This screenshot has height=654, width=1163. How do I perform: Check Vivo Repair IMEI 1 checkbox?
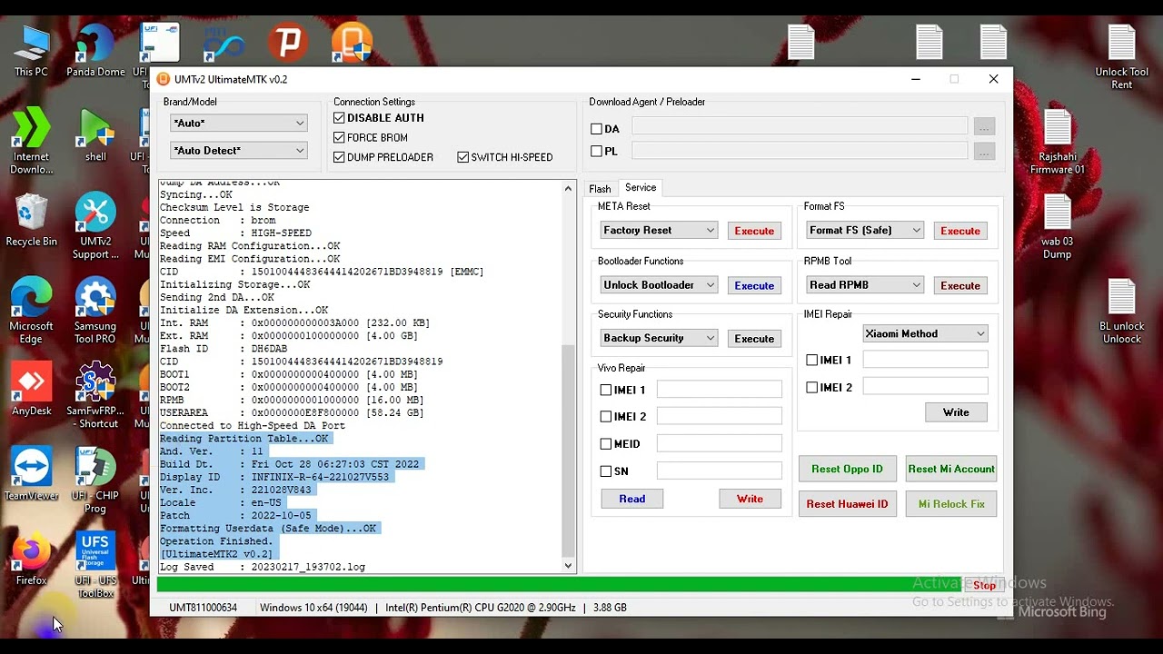pyautogui.click(x=606, y=390)
